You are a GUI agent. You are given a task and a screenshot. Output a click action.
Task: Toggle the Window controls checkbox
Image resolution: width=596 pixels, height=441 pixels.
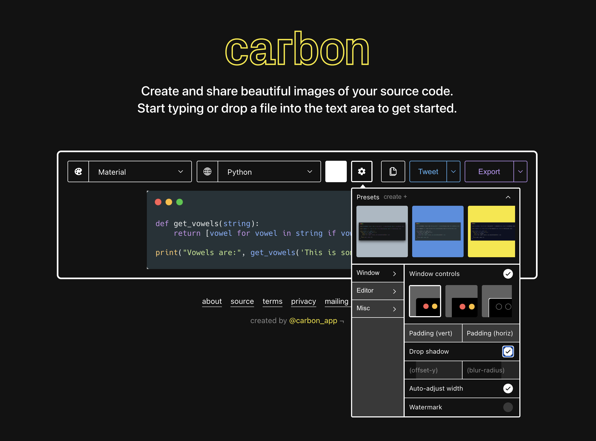[508, 274]
